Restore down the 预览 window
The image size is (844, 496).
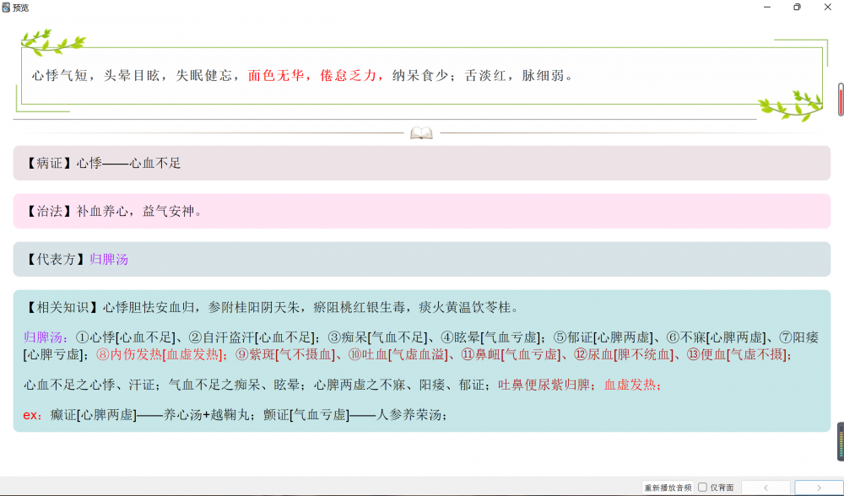click(x=797, y=7)
